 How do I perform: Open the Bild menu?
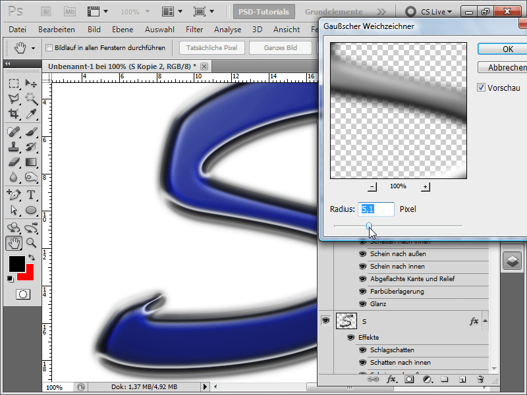tap(94, 30)
